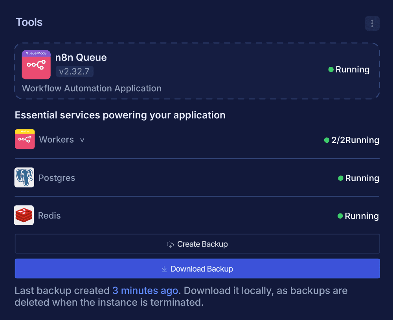Image resolution: width=393 pixels, height=320 pixels.
Task: Click the Running status of n8n Queue
Action: [x=349, y=70]
